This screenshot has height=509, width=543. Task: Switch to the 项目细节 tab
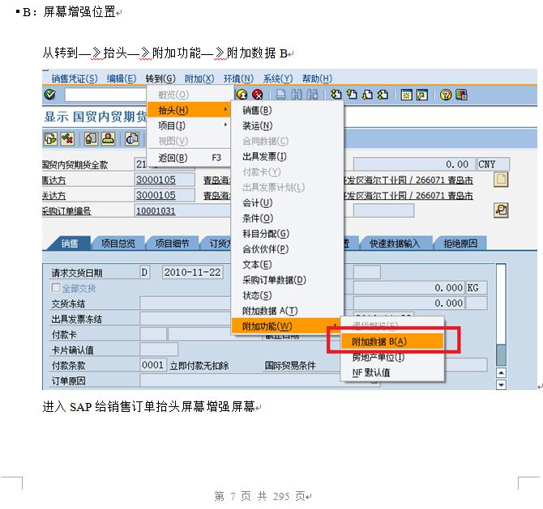pos(172,244)
